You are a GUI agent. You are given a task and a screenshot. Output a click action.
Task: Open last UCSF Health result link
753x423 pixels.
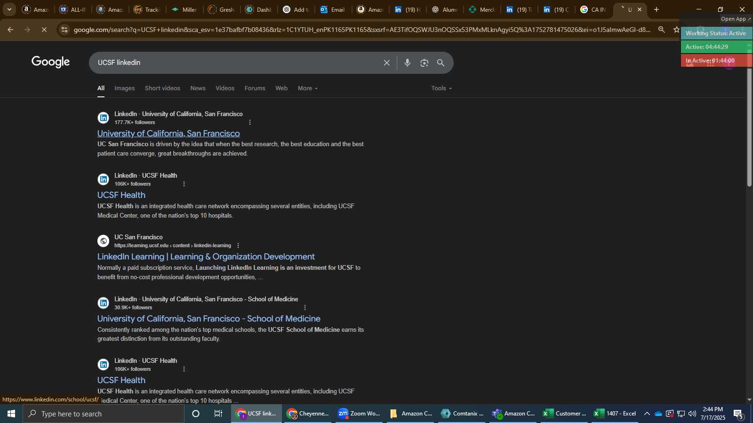[121, 380]
